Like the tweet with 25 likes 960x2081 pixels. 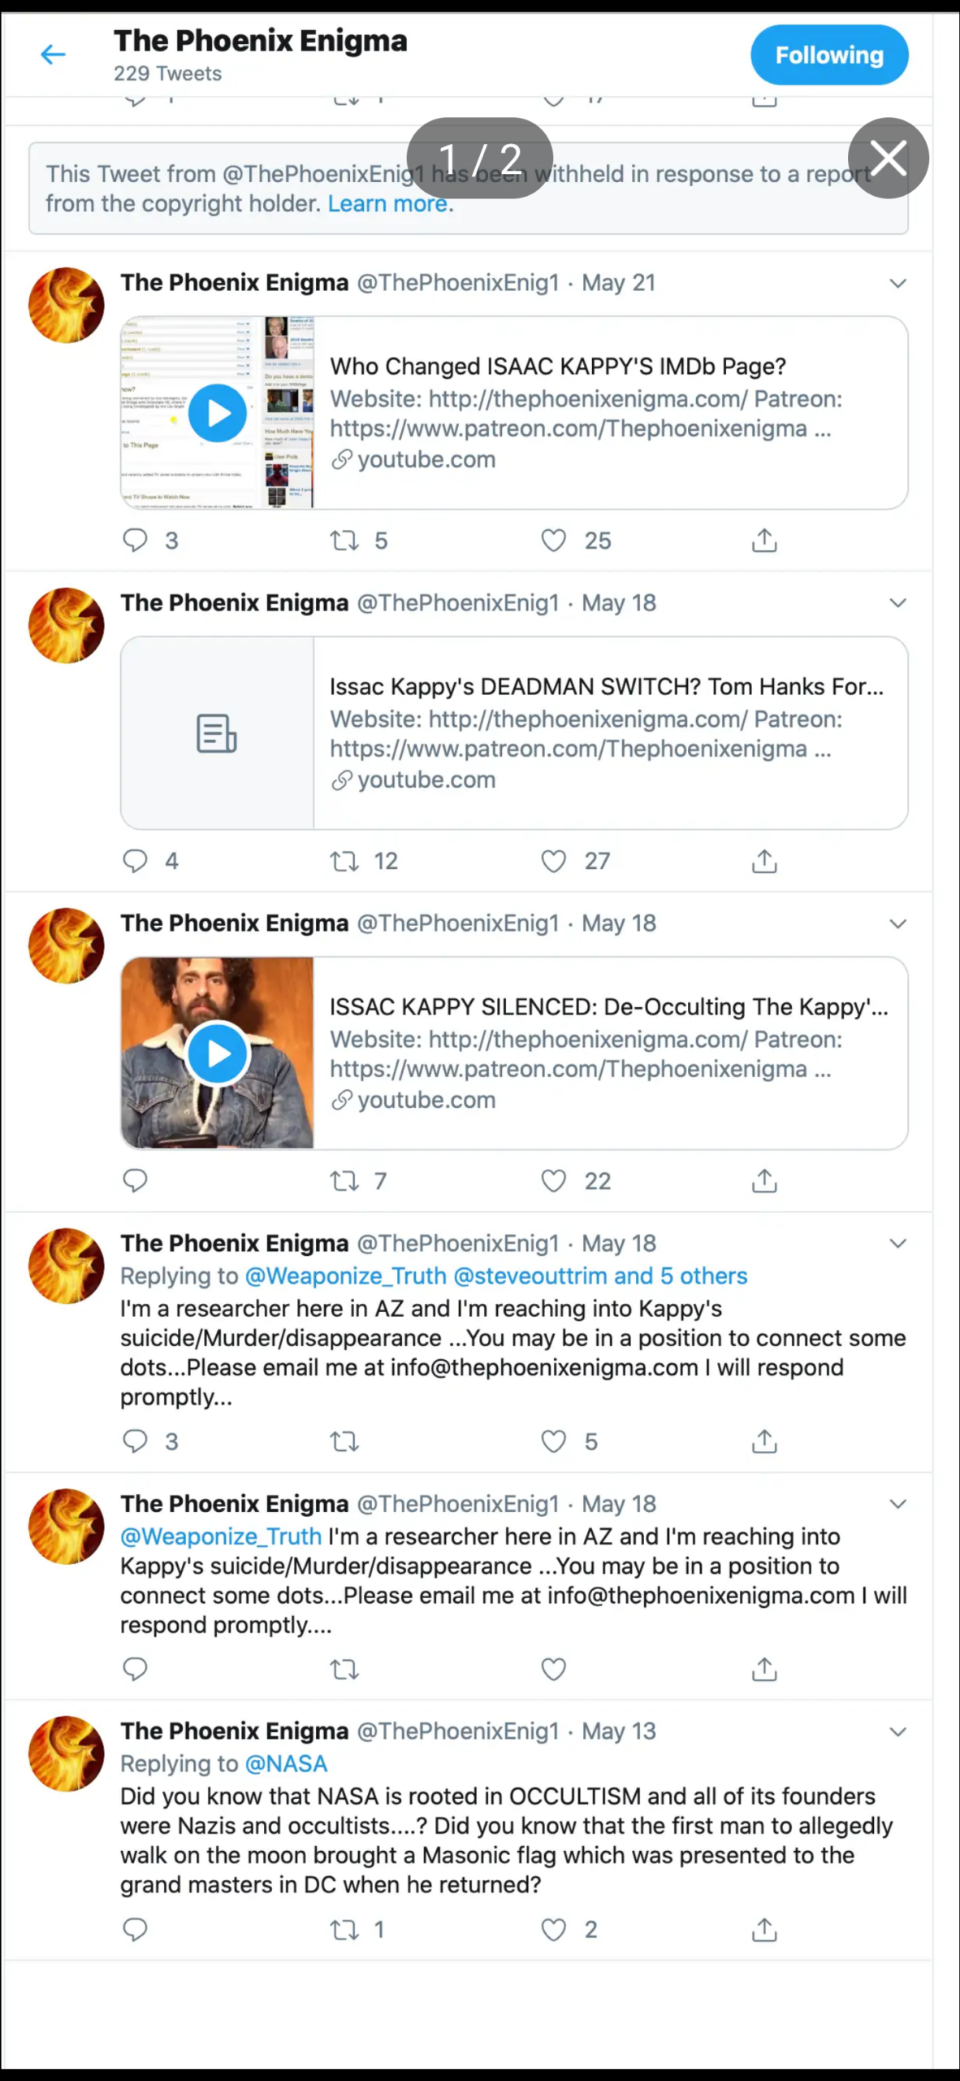554,541
